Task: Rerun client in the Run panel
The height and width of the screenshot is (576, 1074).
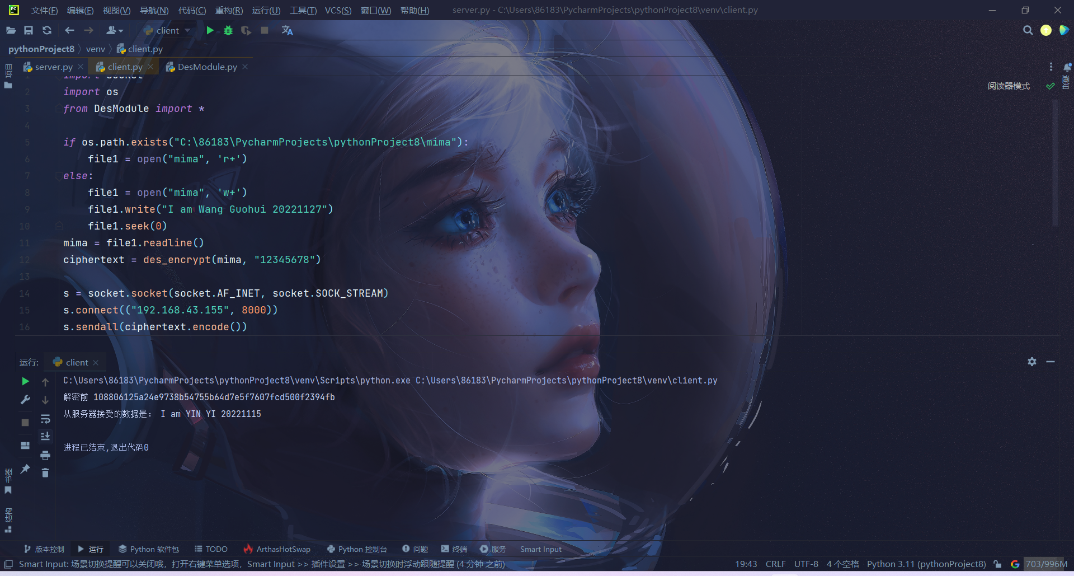Action: point(25,381)
